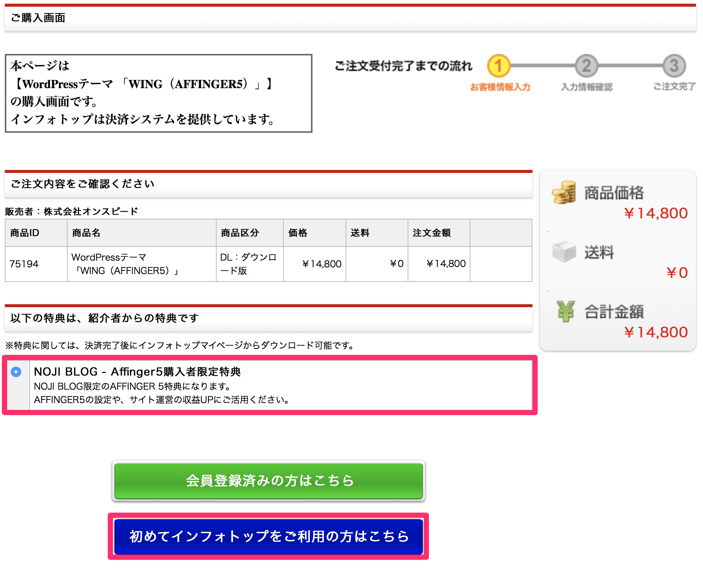
Task: Click the product ID 75194 cell
Action: click(24, 264)
